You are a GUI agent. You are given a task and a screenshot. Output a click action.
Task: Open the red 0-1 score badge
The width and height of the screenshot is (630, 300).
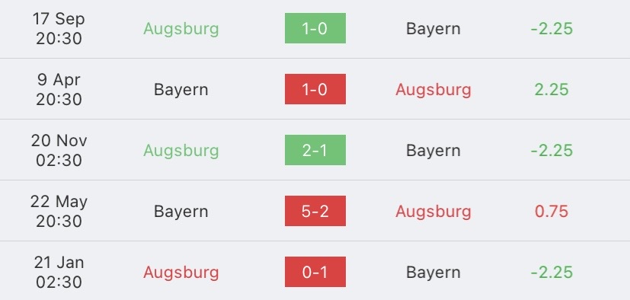[315, 273]
